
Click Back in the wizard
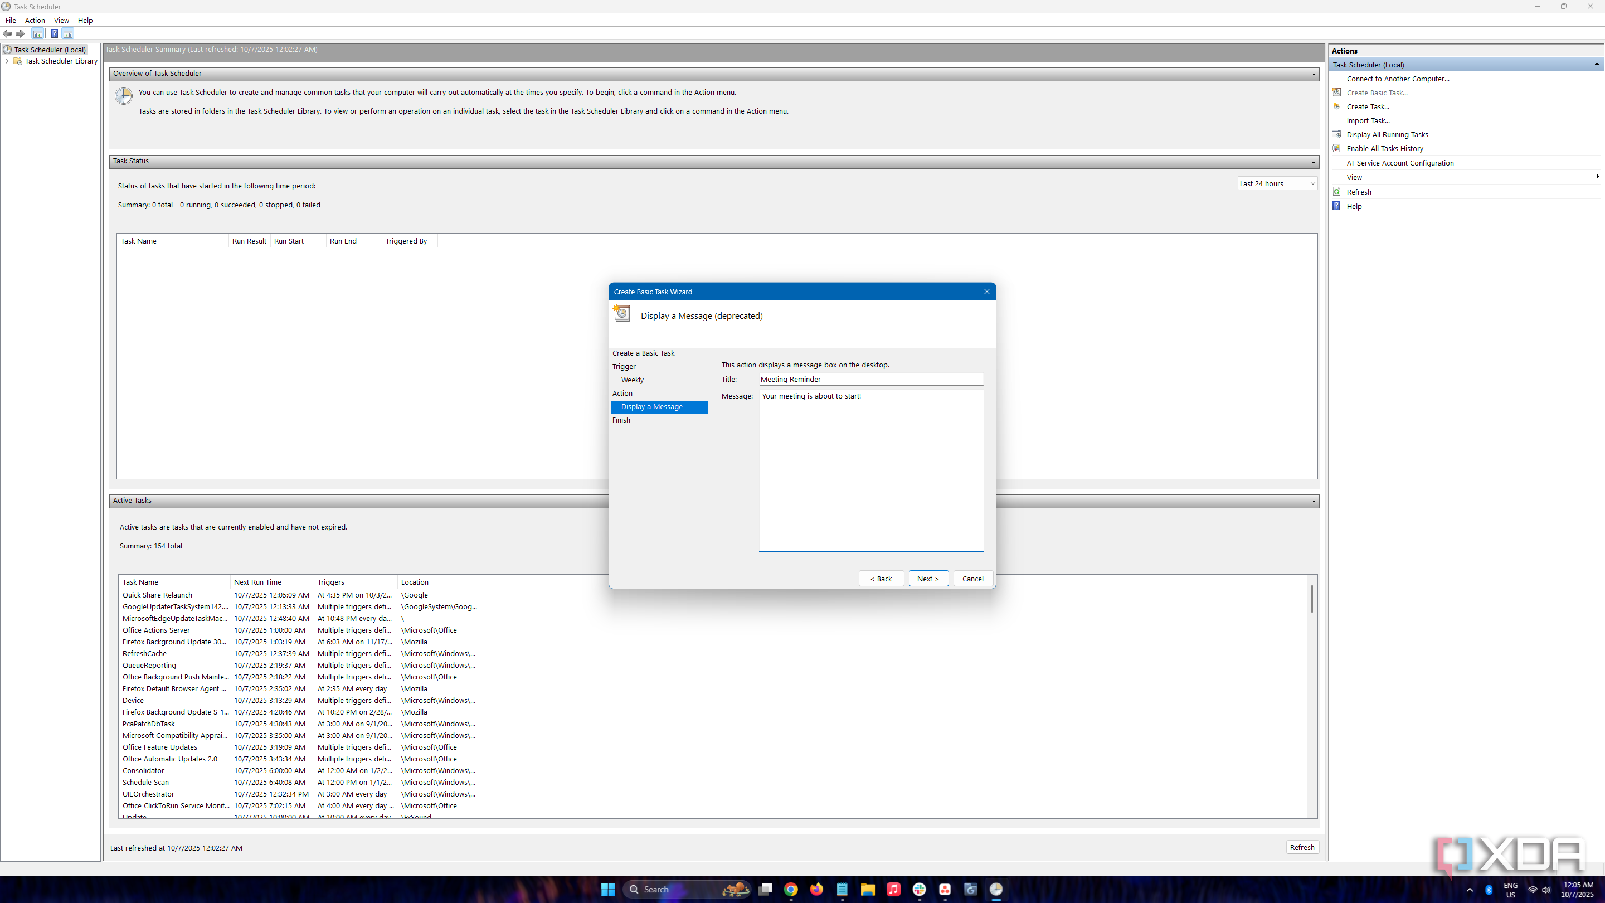[881, 579]
